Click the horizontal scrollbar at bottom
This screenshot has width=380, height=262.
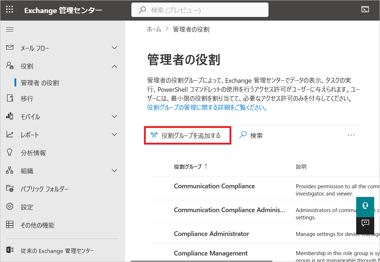201,261
